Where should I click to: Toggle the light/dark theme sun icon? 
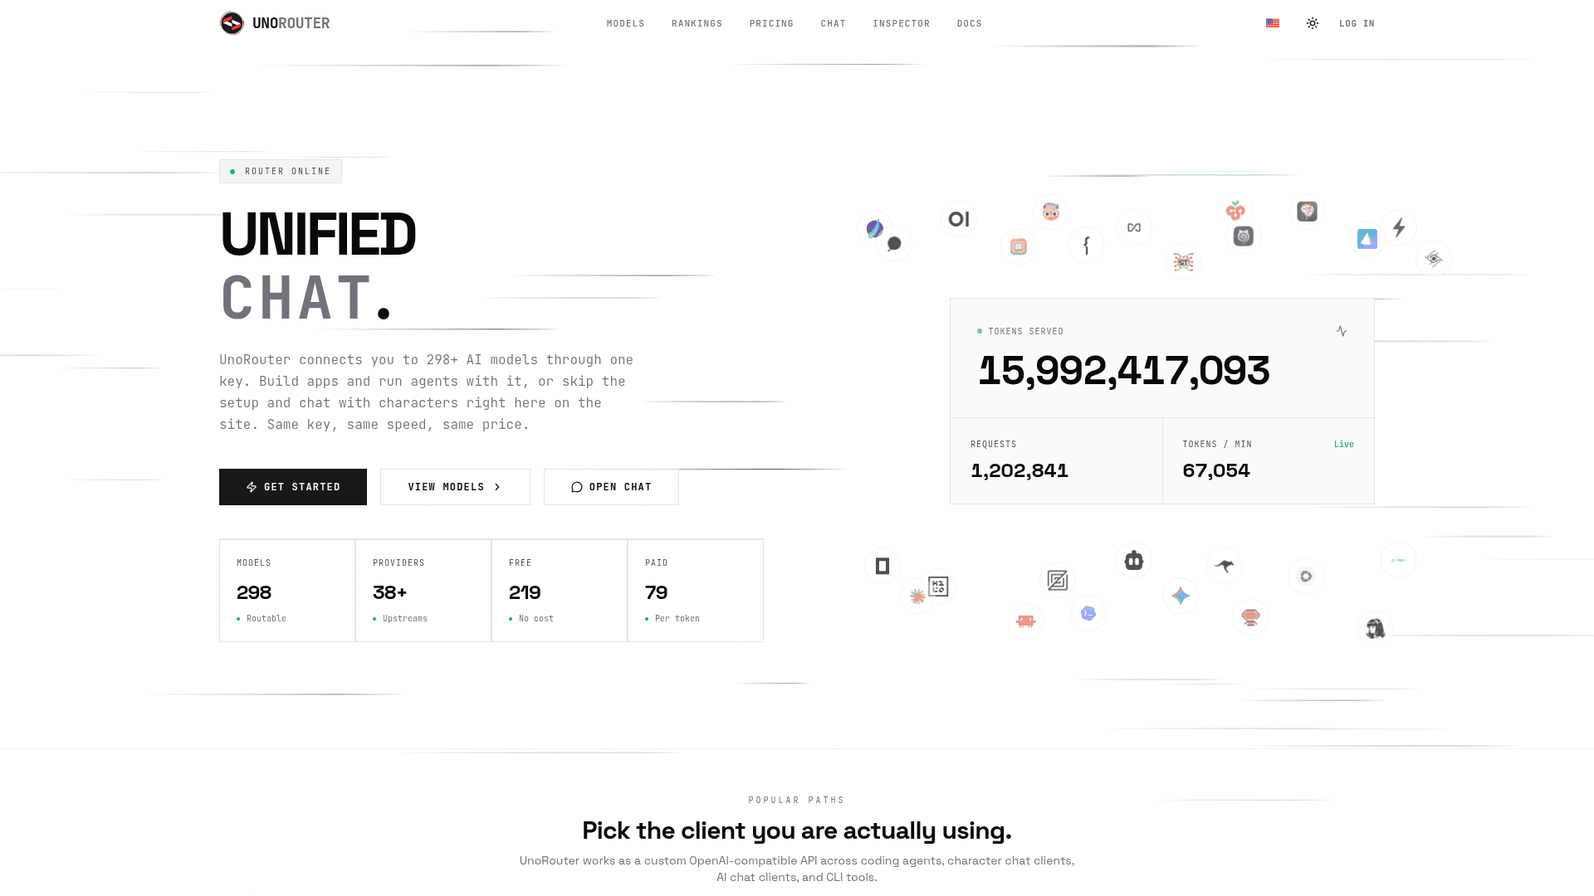(x=1313, y=23)
